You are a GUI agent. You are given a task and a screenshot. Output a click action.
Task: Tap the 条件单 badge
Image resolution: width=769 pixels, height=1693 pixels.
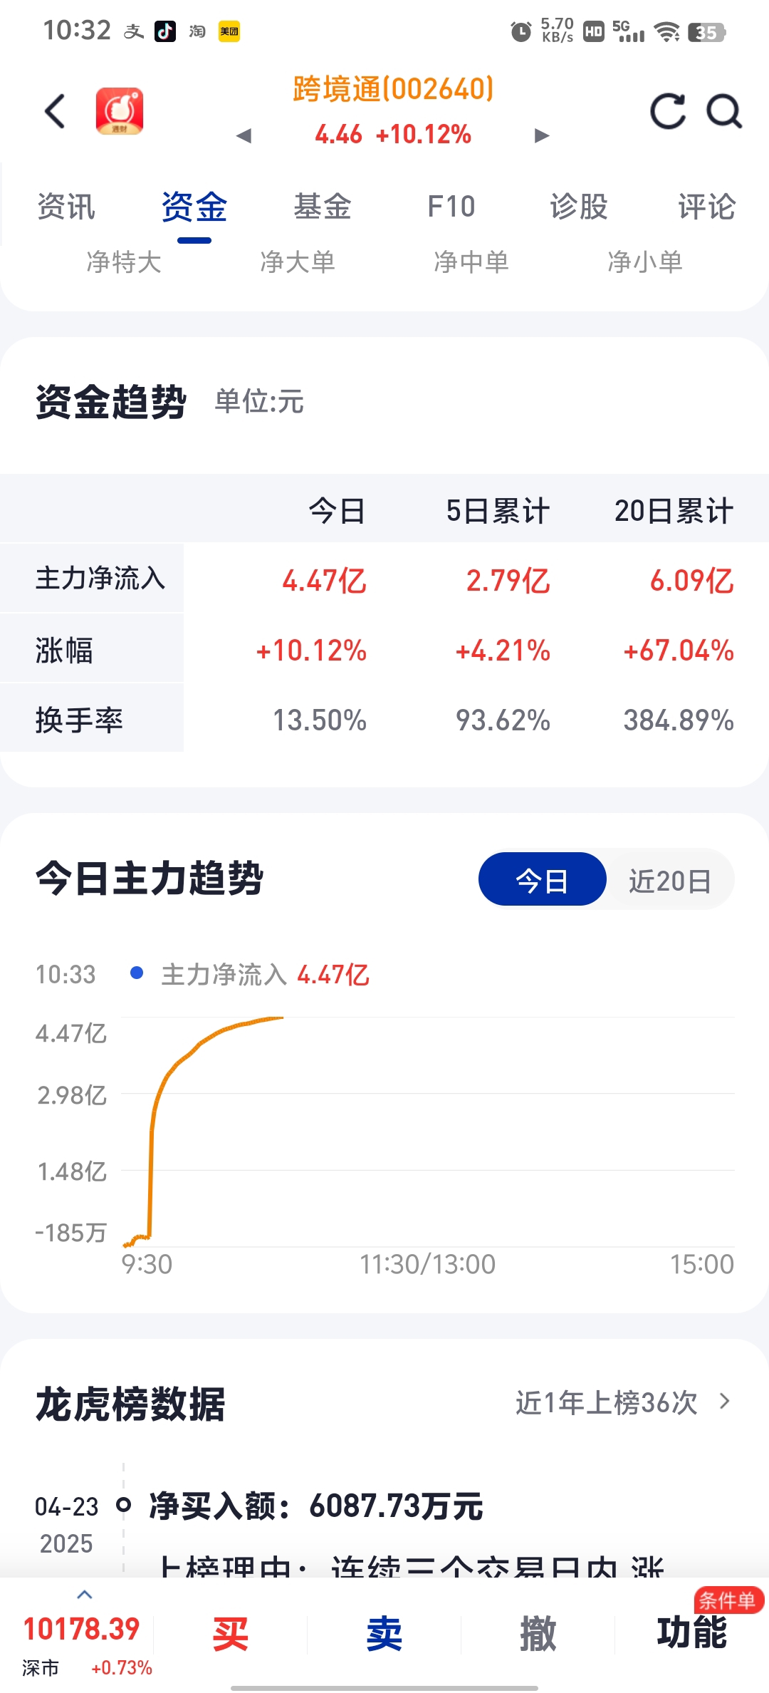point(728,1600)
